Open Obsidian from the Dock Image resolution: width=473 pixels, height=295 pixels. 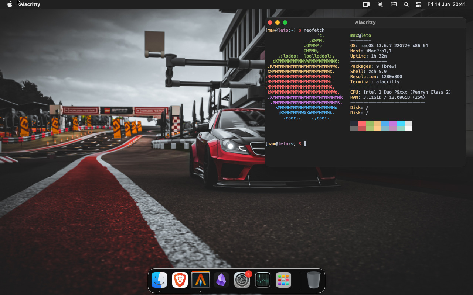tap(221, 280)
